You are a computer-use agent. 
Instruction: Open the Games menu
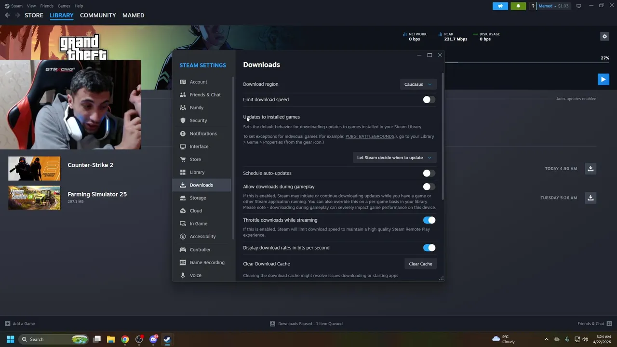64,6
